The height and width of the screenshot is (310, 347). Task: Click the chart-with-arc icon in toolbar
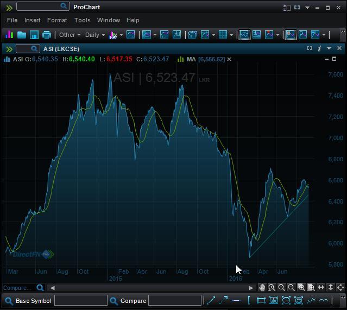click(x=164, y=35)
